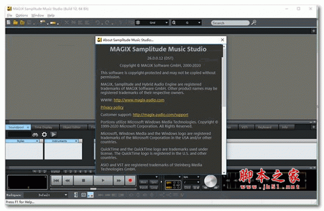This screenshot has height=211, width=324.
Task: Open the www.magix-audio.com link
Action: pos(139,100)
